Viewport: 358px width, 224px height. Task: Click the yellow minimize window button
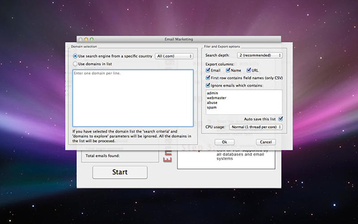tap(86, 39)
